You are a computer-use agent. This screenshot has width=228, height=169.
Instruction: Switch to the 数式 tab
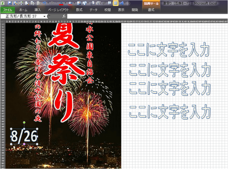click(79, 10)
